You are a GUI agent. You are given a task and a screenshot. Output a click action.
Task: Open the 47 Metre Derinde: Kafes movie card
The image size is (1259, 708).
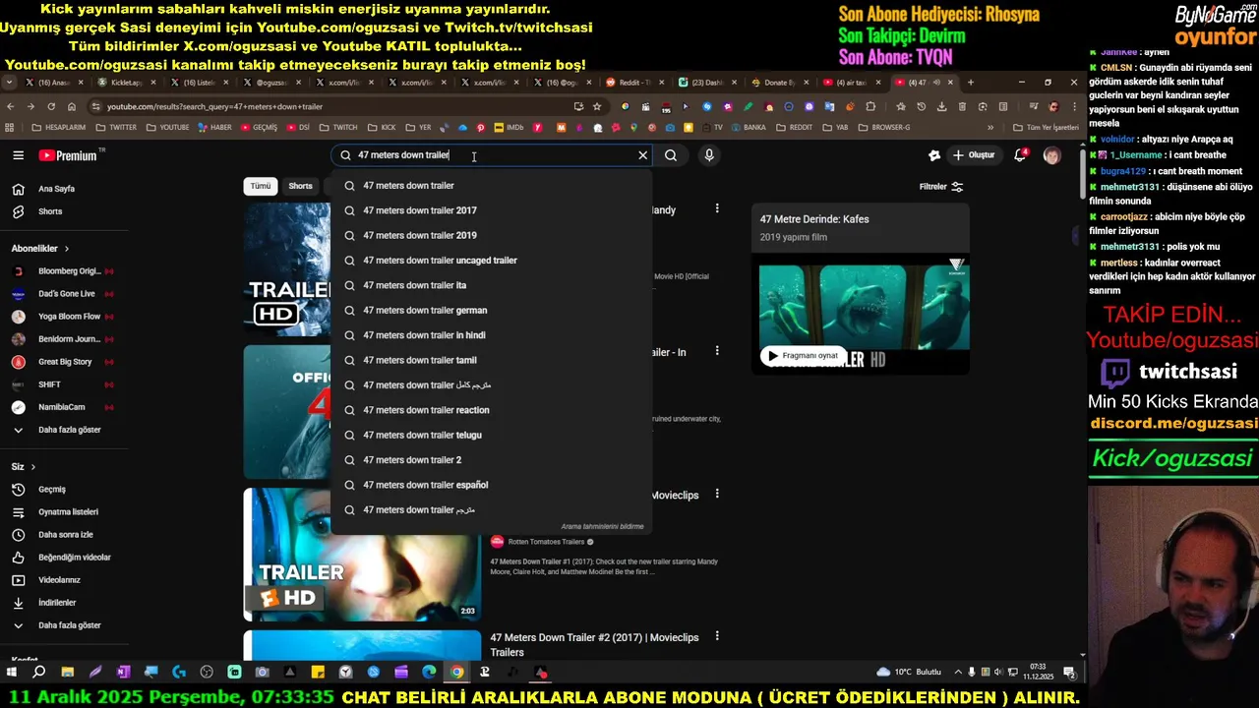click(x=861, y=288)
